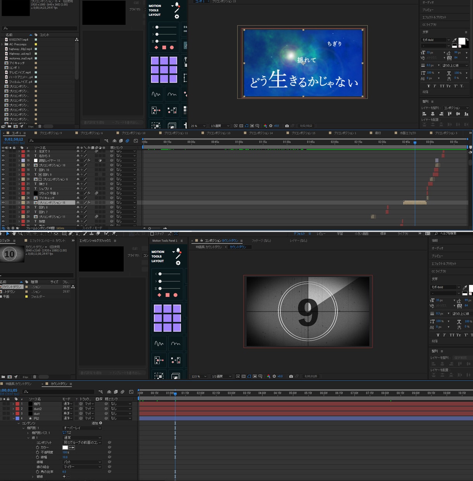Apply the bounce curve preset in lower Motion Tools
Viewport: 473px width, 481px height.
click(176, 344)
